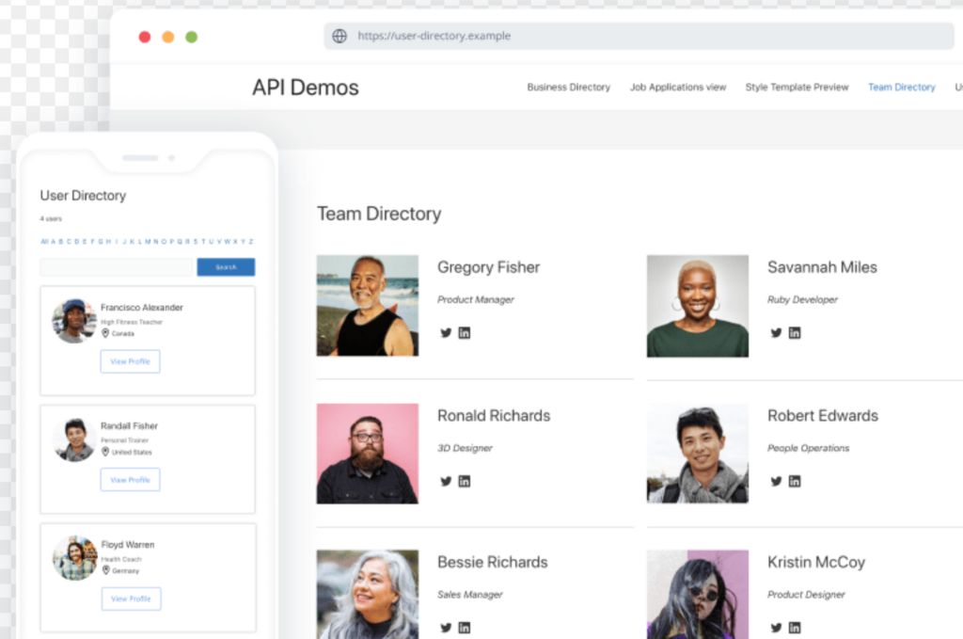
Task: View Profile of Randall Fisher
Action: pos(130,480)
